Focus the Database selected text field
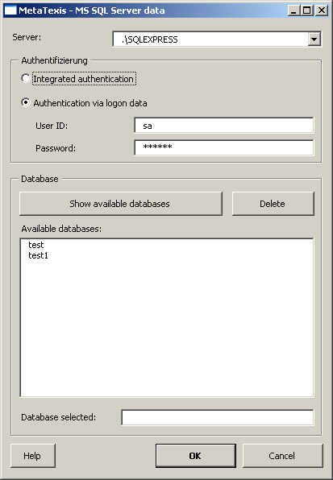Viewport: 333px width, 480px height. (218, 417)
